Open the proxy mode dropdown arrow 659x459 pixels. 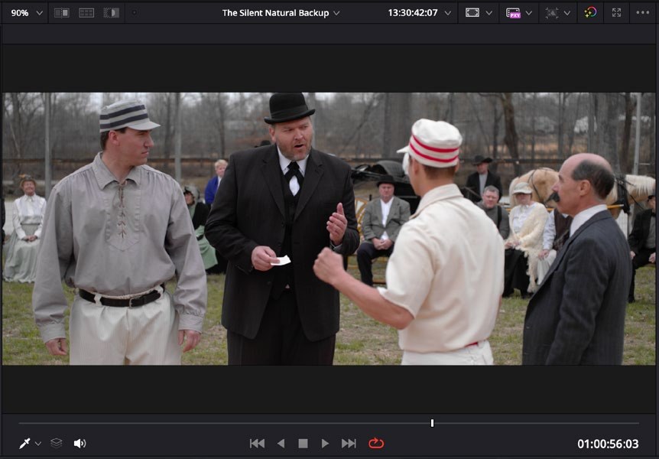pos(529,13)
